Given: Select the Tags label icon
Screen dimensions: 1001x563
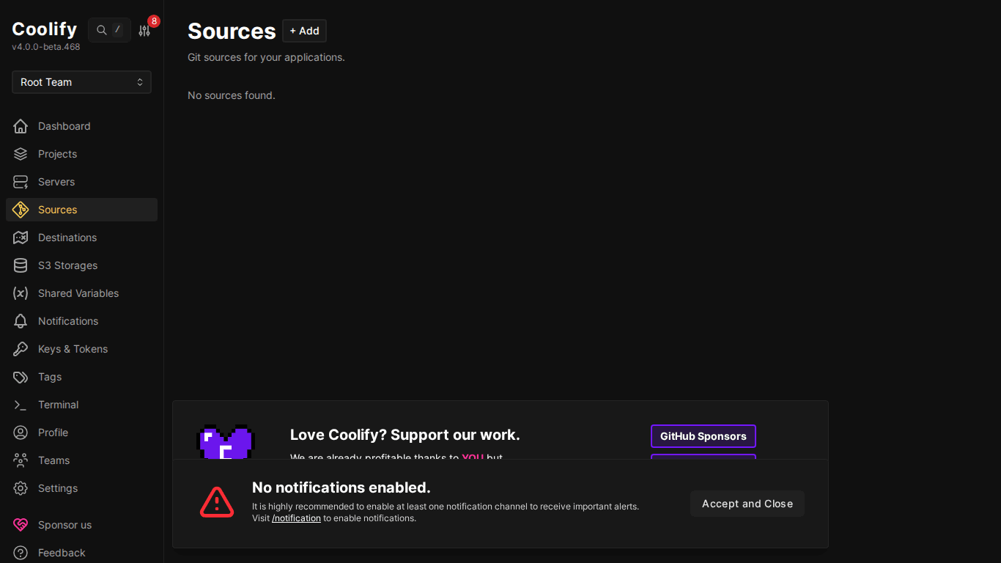Looking at the screenshot, I should (x=21, y=377).
